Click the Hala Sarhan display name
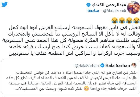140x97 pixels. pos(118,65)
